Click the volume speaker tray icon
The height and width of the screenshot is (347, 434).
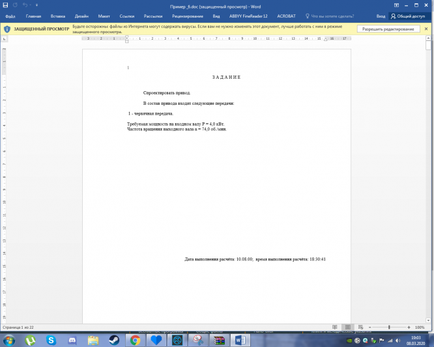tap(398, 340)
